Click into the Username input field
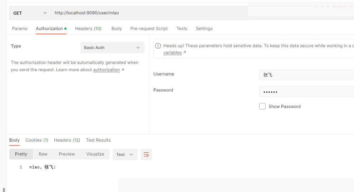 (306, 75)
